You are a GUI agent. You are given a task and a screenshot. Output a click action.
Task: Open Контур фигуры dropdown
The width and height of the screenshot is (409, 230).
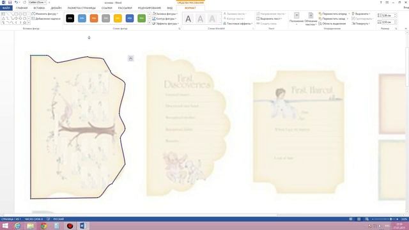coord(165,19)
